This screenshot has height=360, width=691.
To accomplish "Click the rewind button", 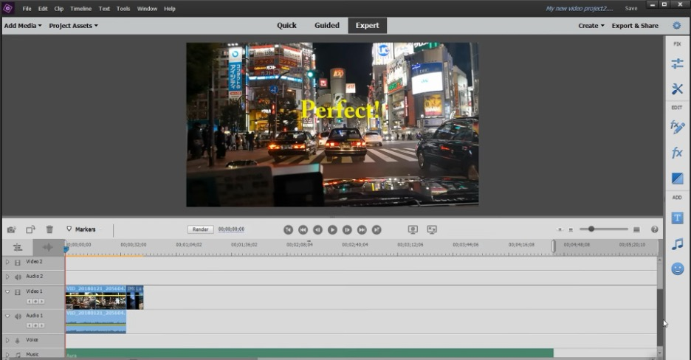I will pos(303,229).
